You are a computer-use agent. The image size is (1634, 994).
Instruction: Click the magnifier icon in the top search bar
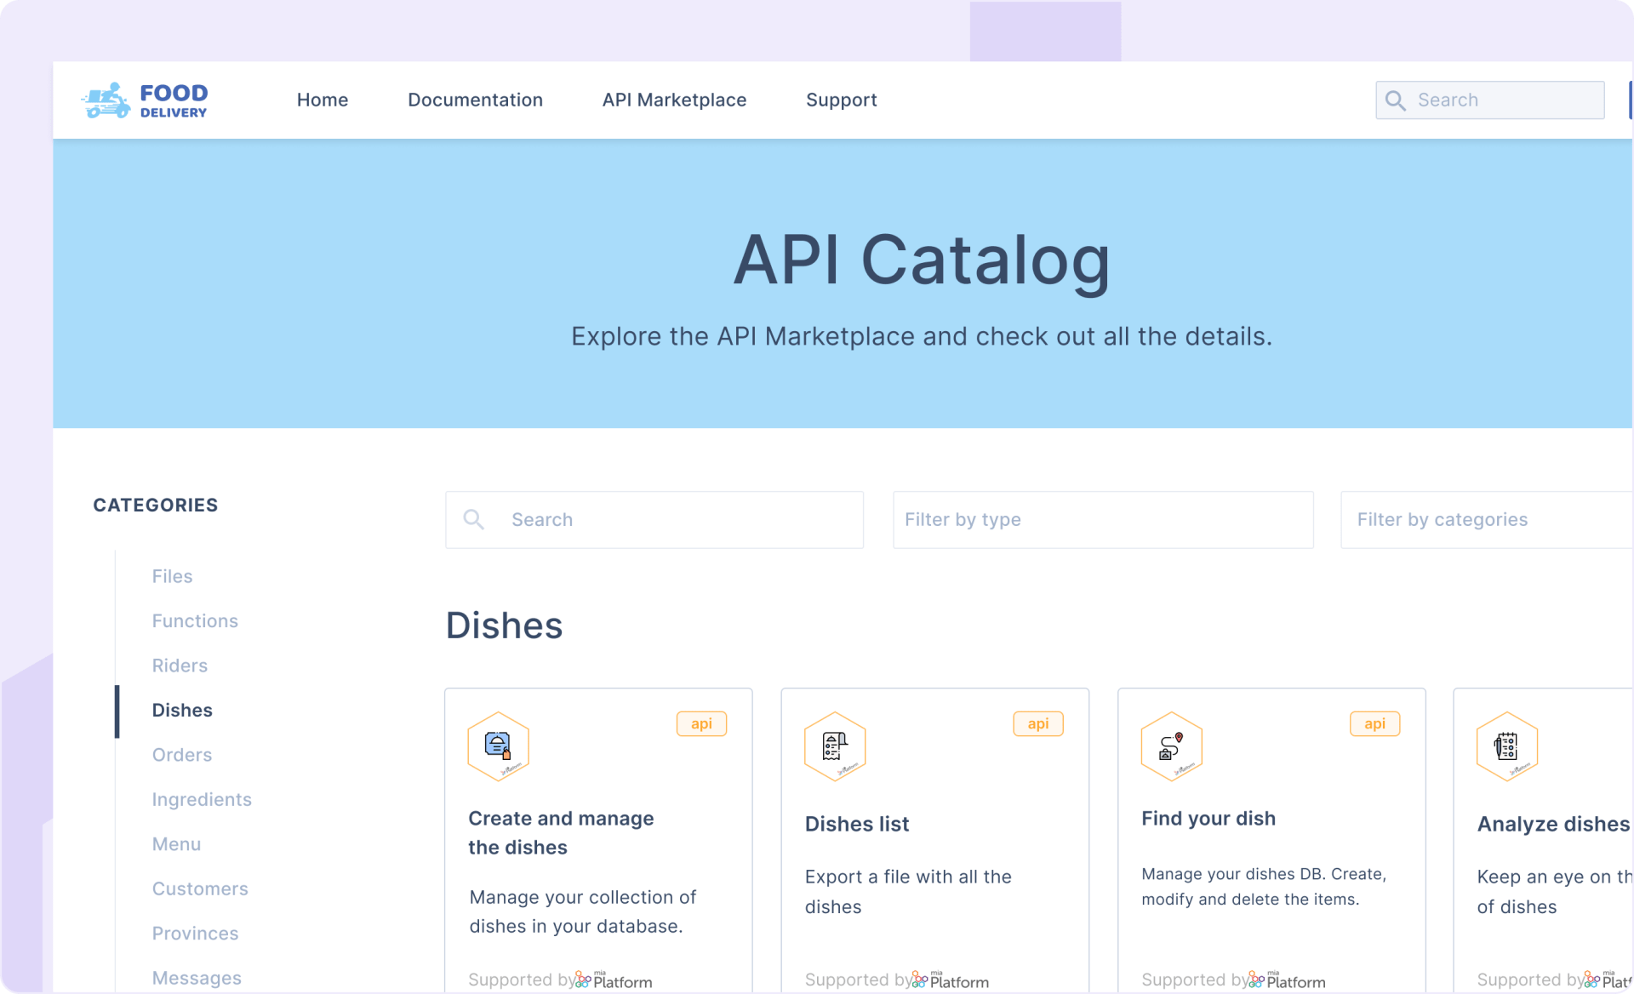pos(1396,100)
